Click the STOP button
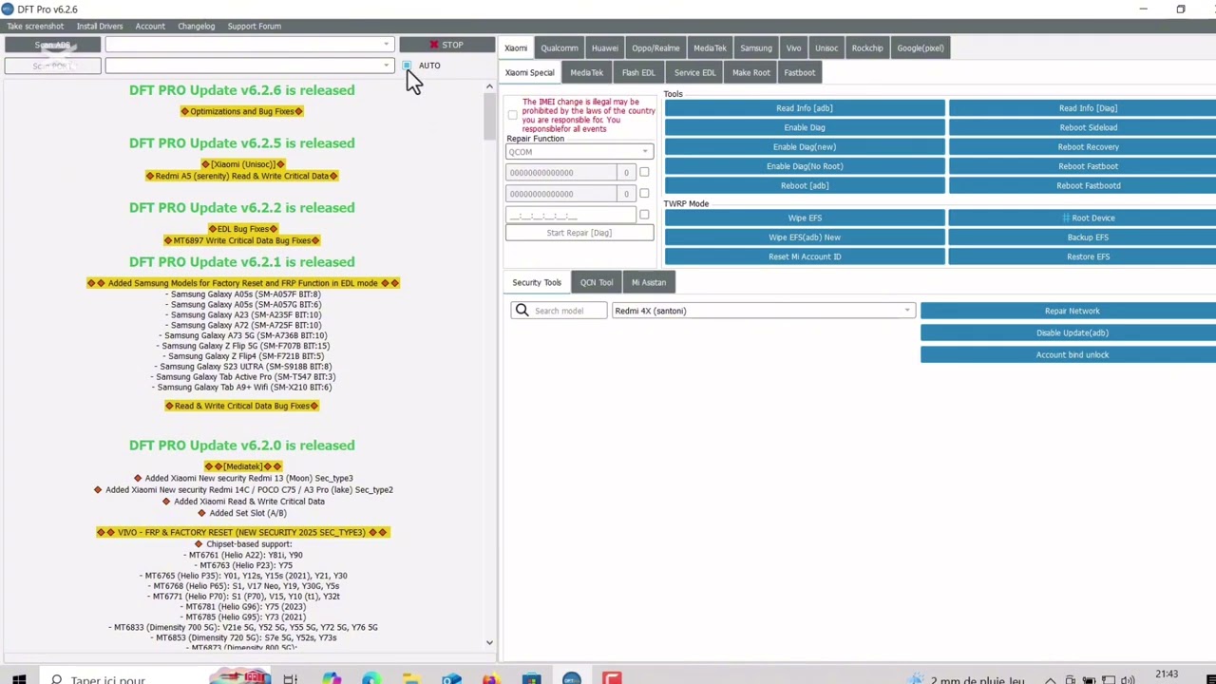The height and width of the screenshot is (684, 1216). (446, 45)
